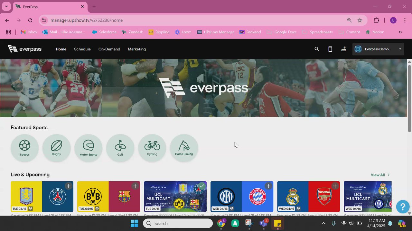Open the notifications bell in system tray
Viewport: 412px width, 231px height.
pyautogui.click(x=390, y=223)
